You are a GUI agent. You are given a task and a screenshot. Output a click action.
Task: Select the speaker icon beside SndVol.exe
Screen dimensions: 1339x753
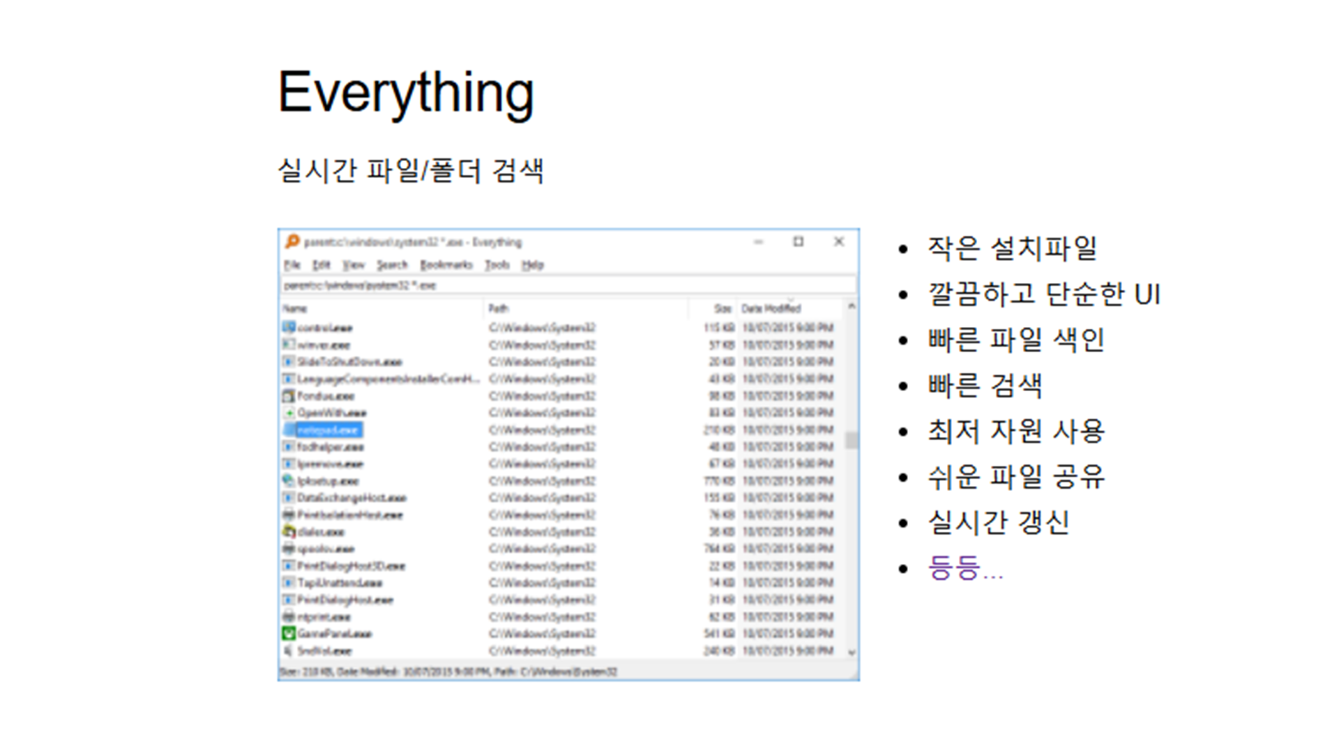click(x=287, y=651)
